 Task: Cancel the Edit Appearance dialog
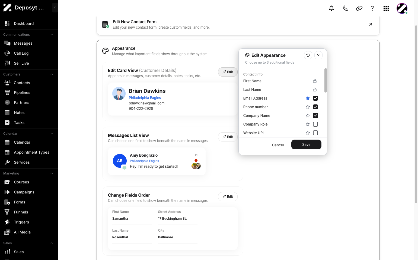click(278, 145)
